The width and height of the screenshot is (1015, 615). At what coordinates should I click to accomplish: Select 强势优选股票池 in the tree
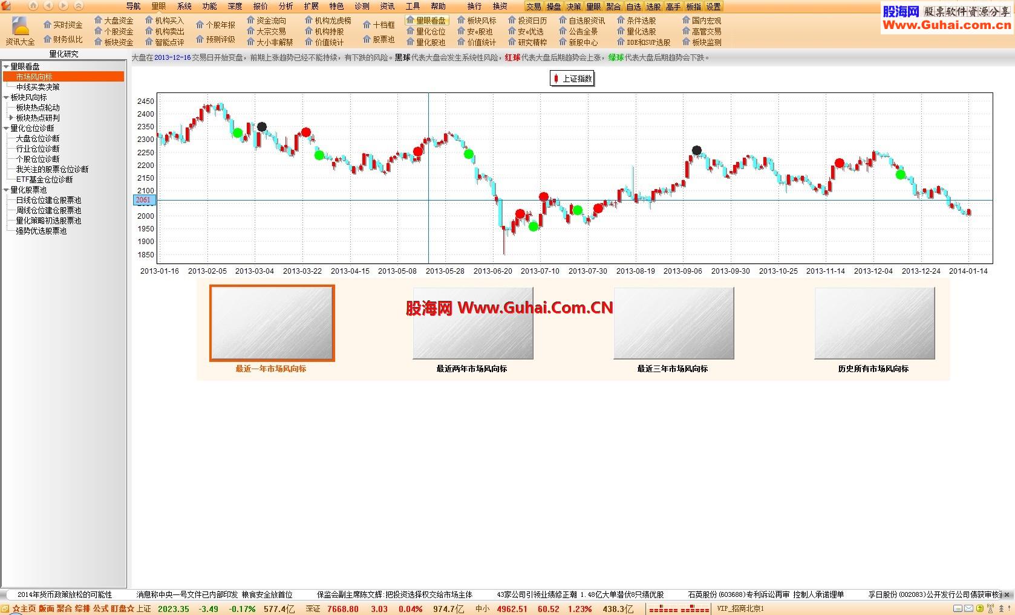[x=41, y=231]
